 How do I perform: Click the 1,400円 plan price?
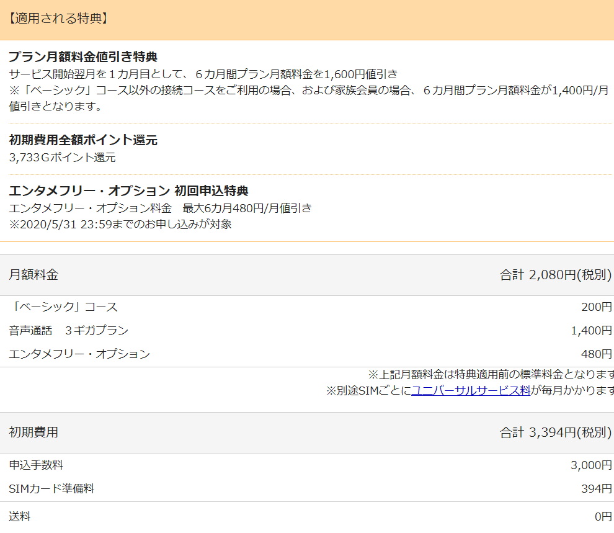pyautogui.click(x=591, y=331)
